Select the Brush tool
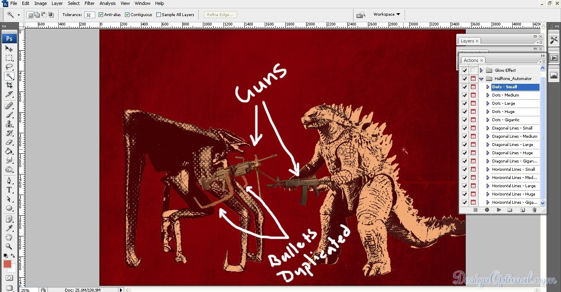 tap(9, 115)
